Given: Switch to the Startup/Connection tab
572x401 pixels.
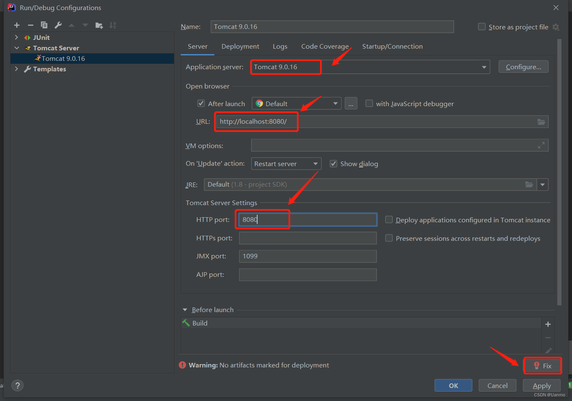Looking at the screenshot, I should (x=393, y=47).
